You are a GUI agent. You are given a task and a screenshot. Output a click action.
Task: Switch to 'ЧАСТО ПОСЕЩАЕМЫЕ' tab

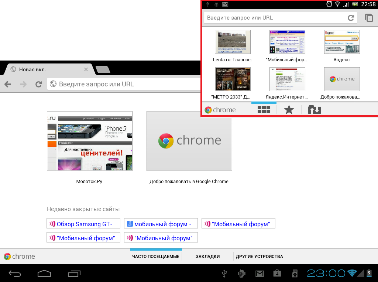click(x=156, y=257)
